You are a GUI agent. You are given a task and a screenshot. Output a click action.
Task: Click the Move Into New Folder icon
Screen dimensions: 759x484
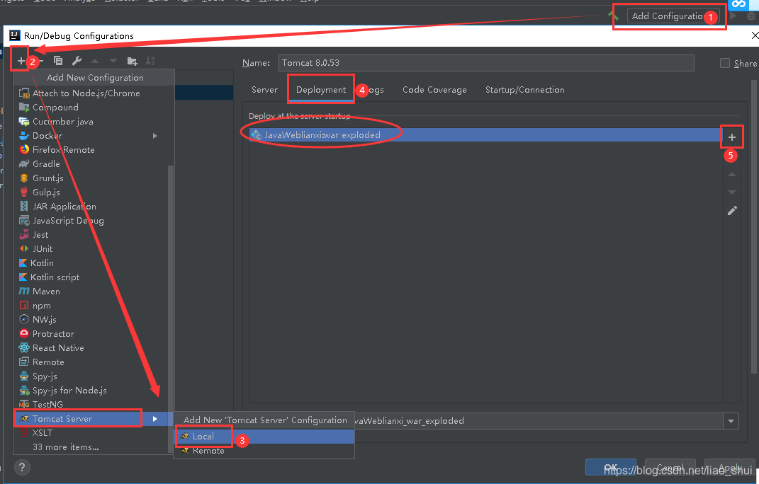pos(132,61)
